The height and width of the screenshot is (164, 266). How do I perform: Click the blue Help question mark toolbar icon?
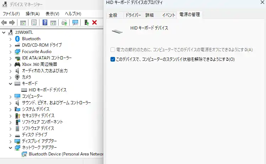pos(45,23)
